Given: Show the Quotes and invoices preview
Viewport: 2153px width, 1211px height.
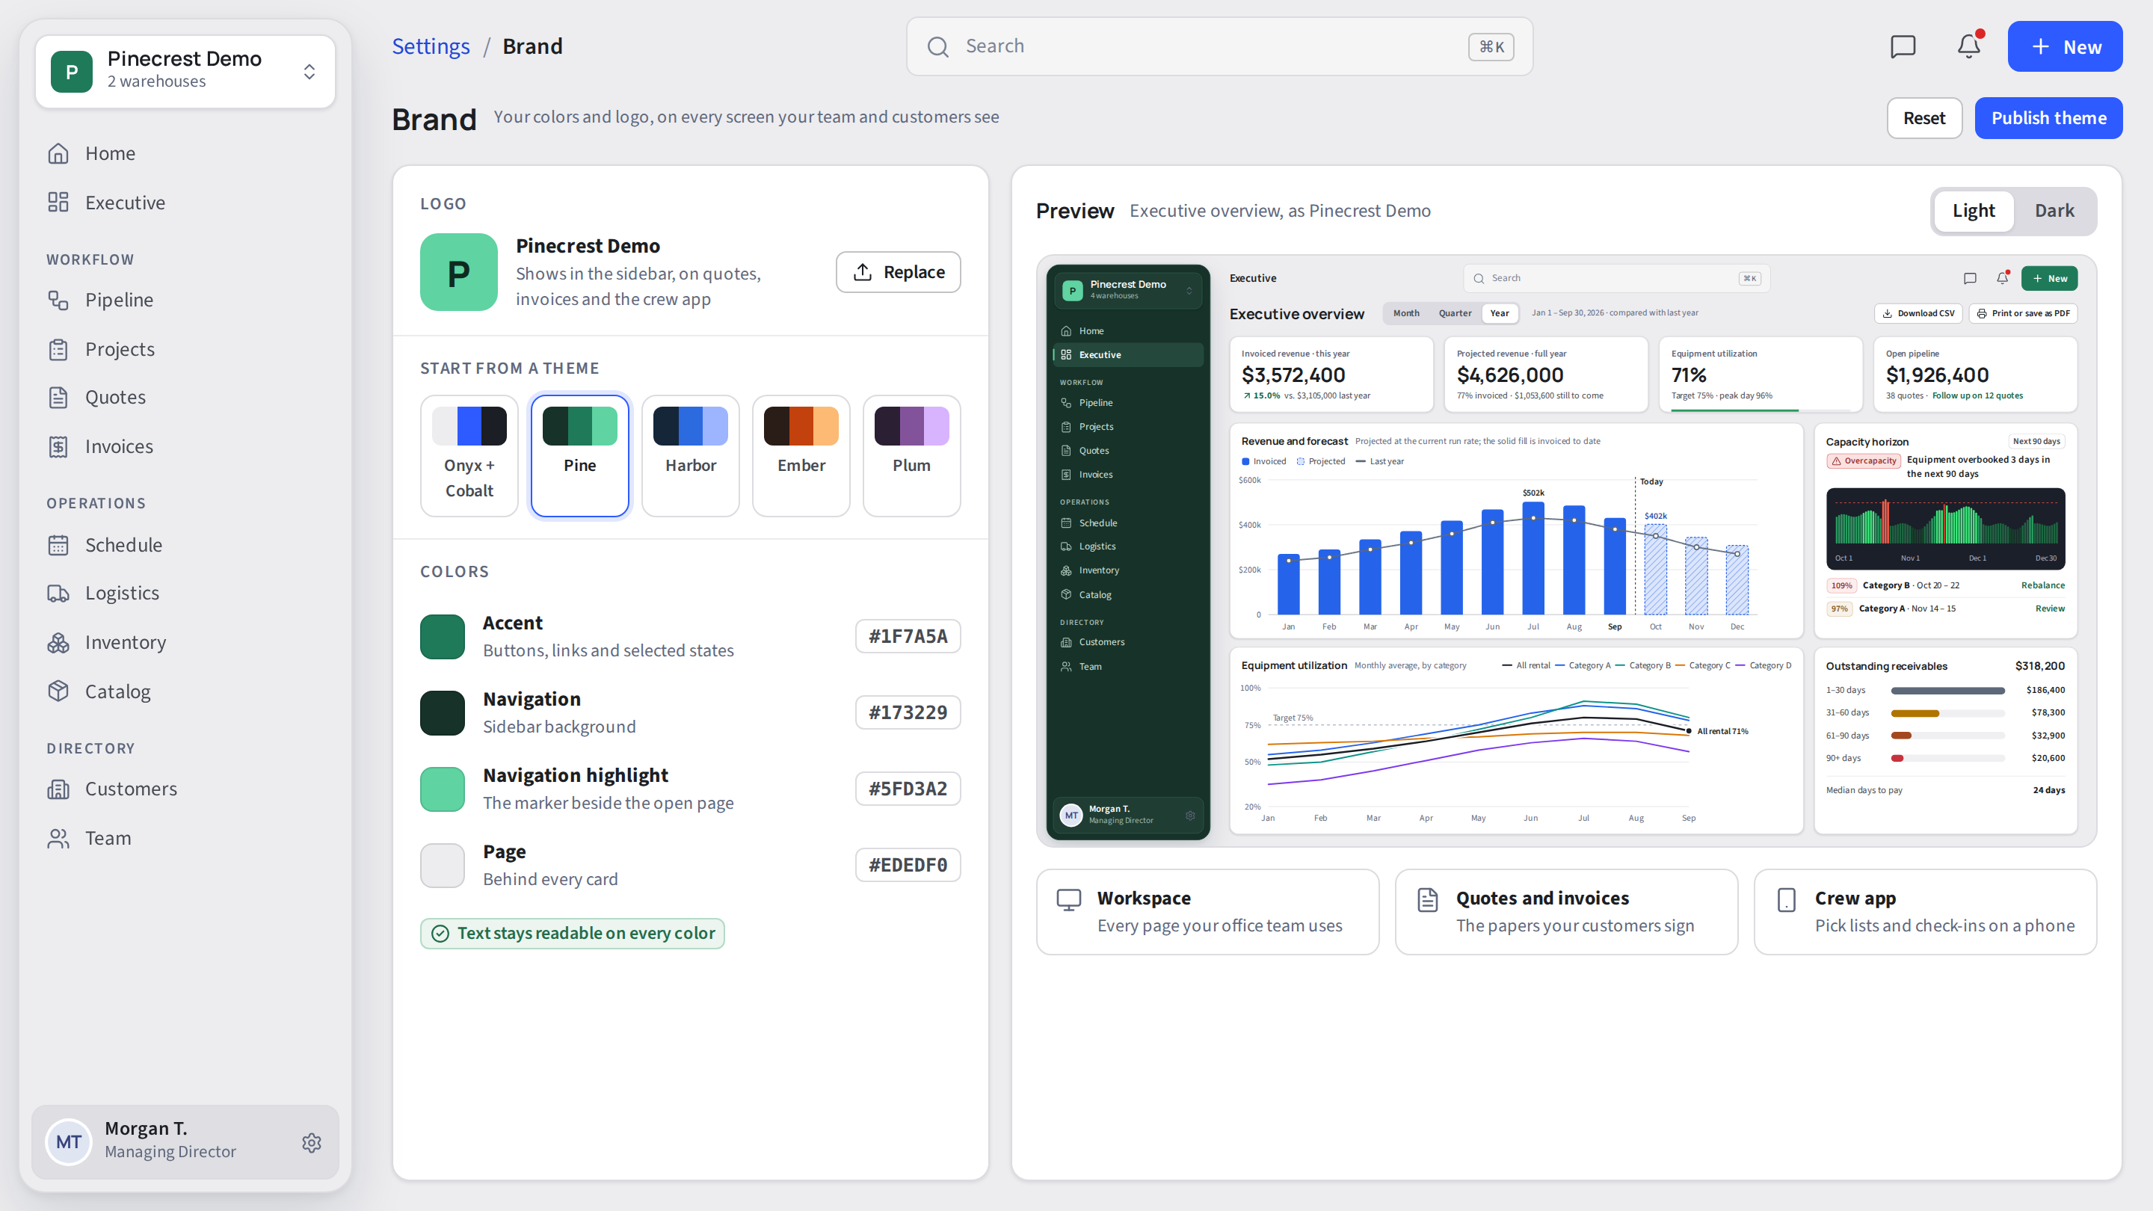Looking at the screenshot, I should click(1566, 912).
